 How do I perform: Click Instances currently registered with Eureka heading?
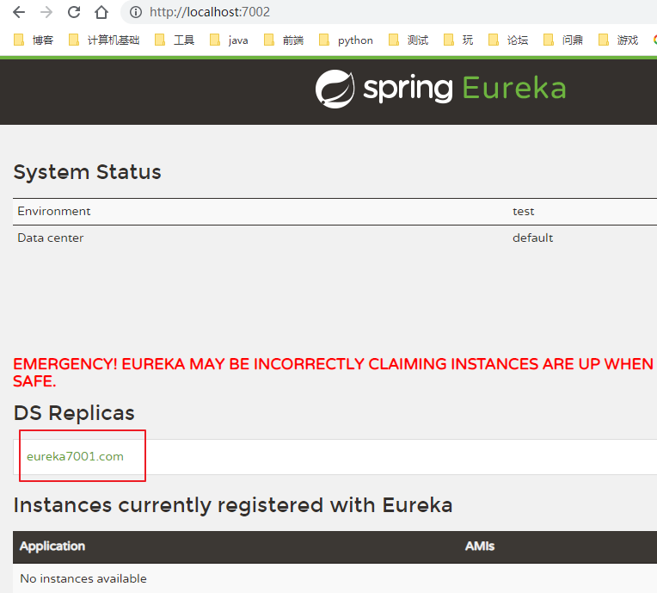pos(233,505)
